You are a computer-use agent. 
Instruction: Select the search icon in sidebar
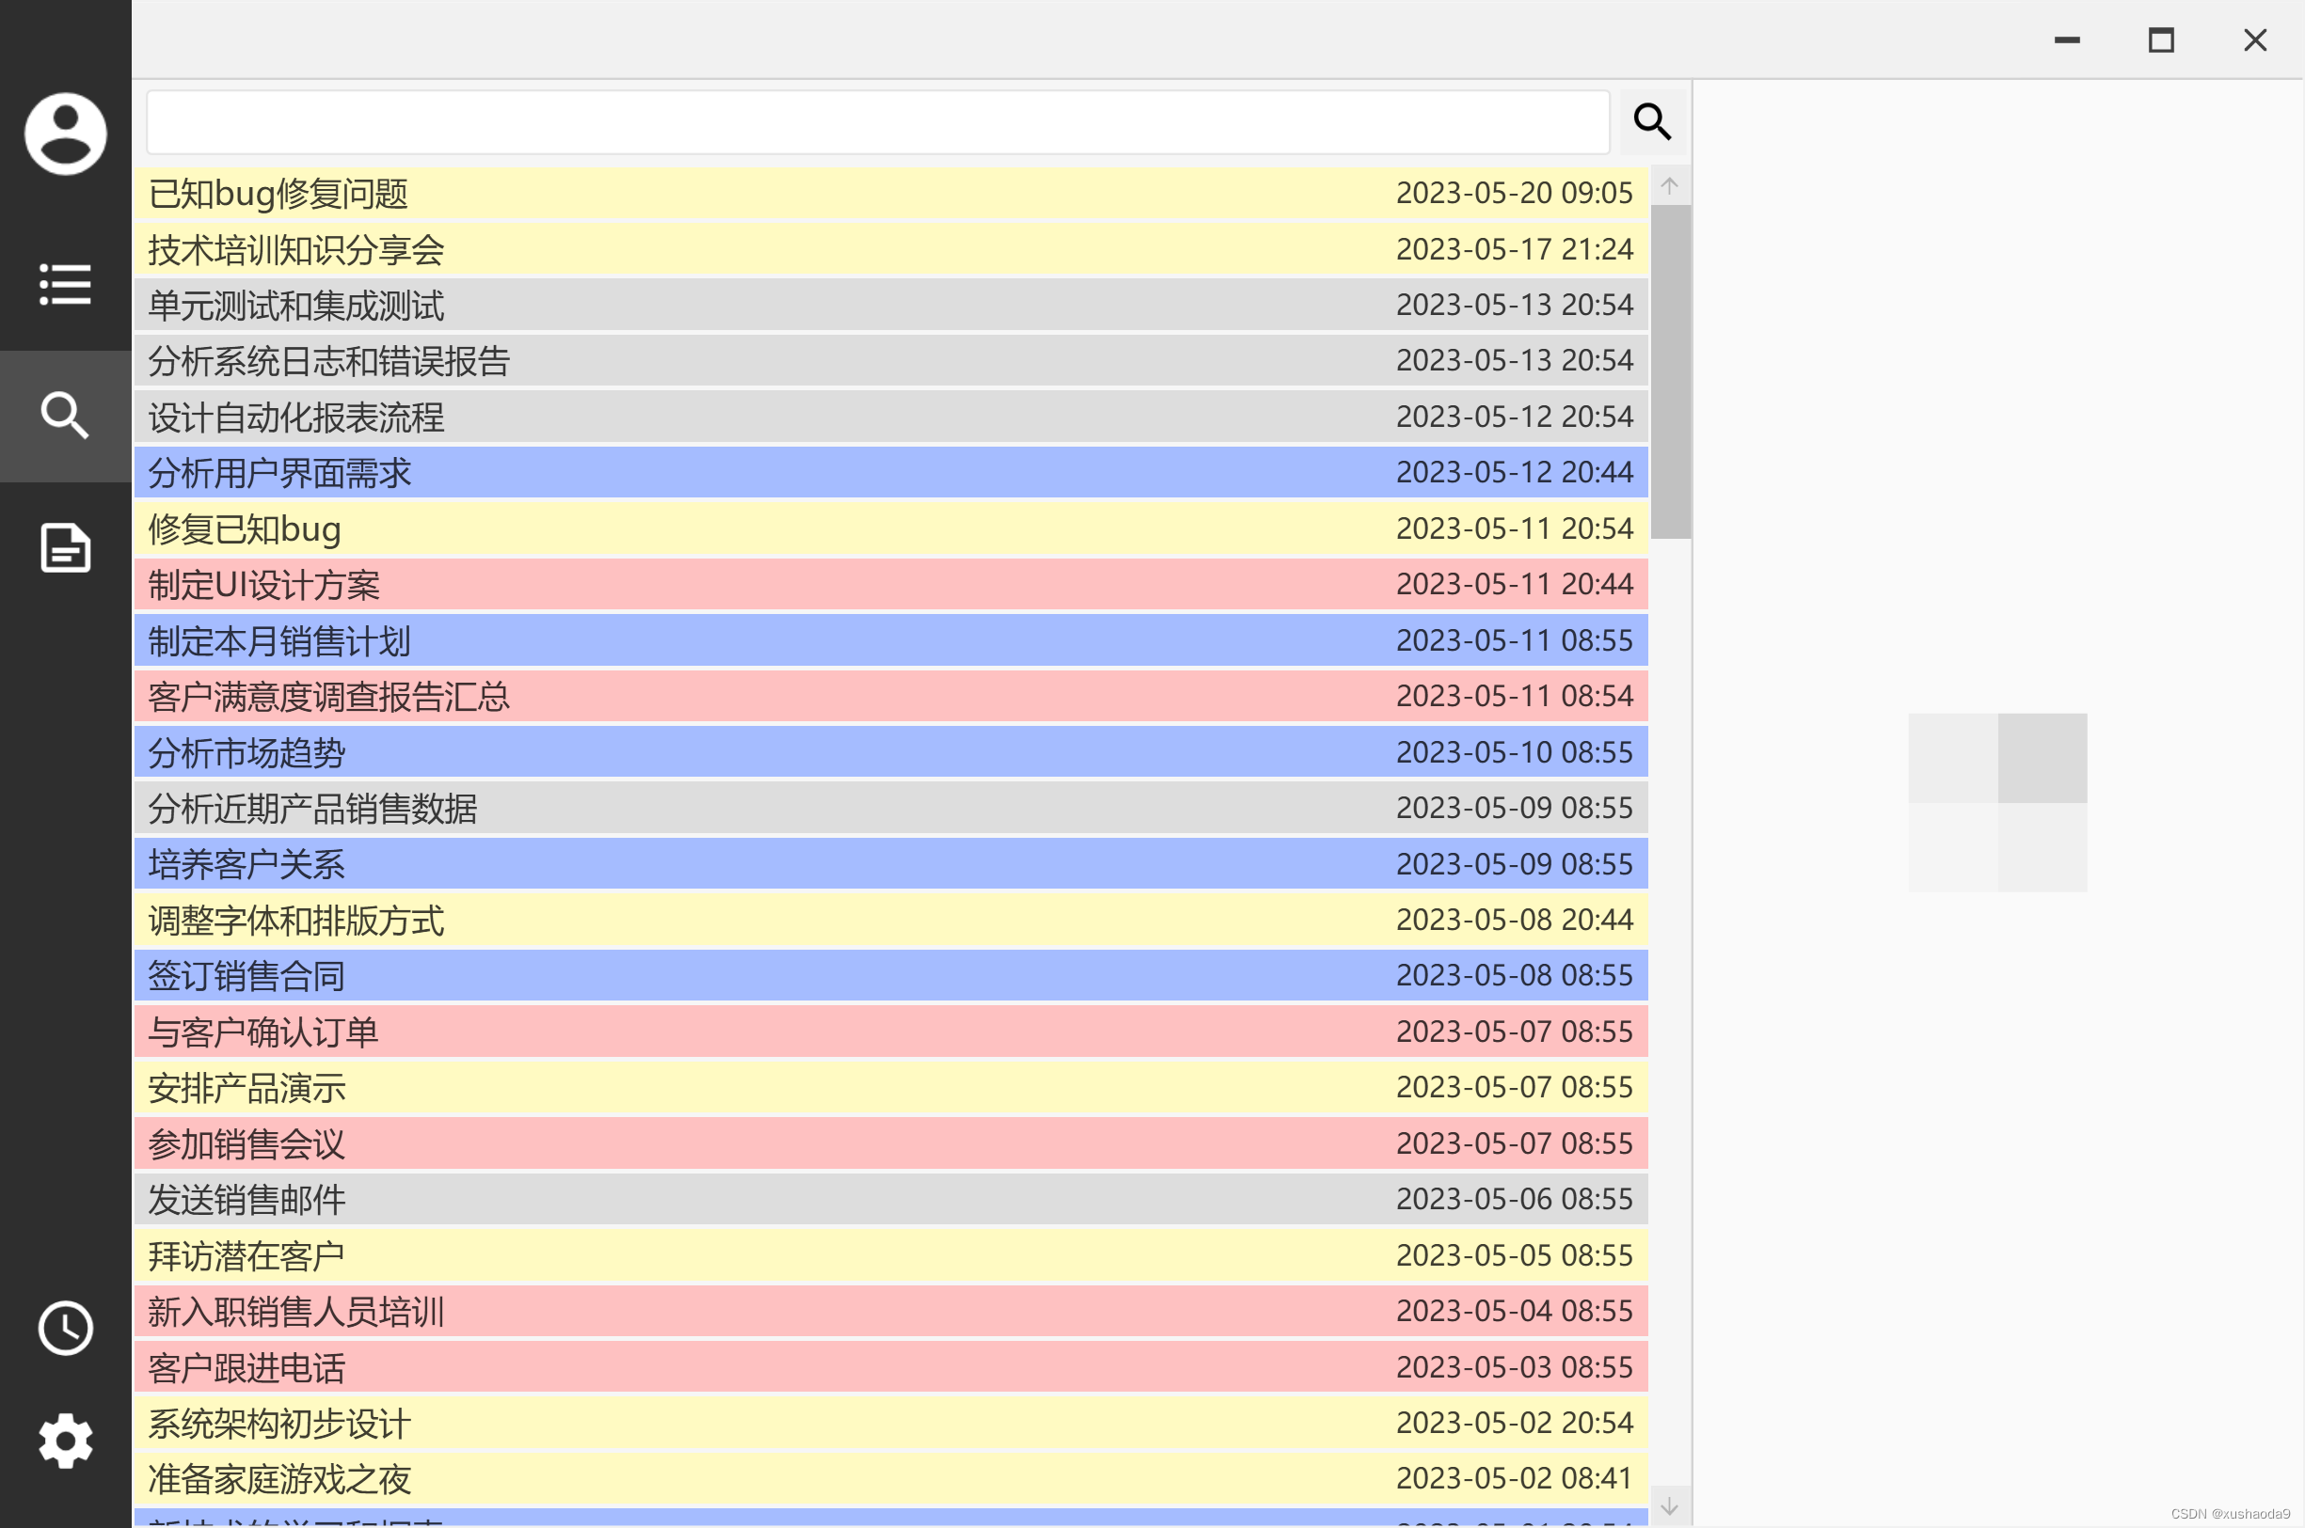65,415
